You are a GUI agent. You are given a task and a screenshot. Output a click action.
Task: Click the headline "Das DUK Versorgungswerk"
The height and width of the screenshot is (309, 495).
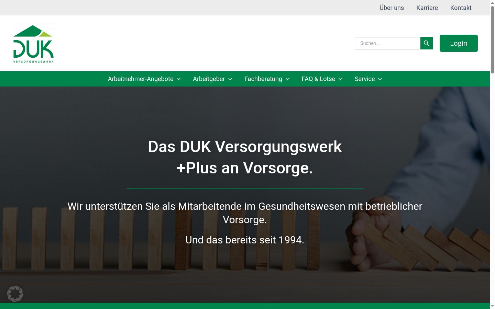click(245, 147)
